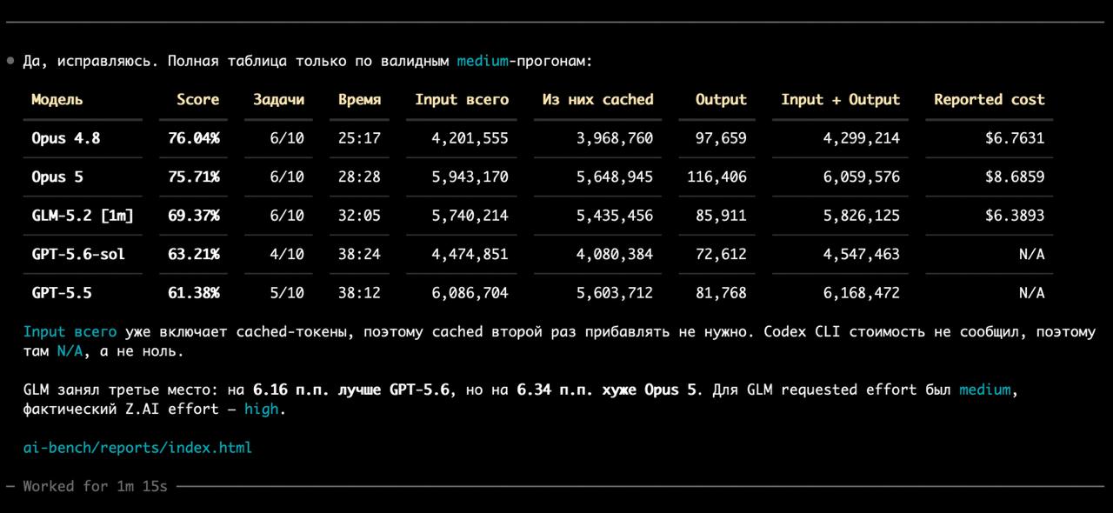
Task: Click the 4/10 tasks value
Action: (x=288, y=254)
